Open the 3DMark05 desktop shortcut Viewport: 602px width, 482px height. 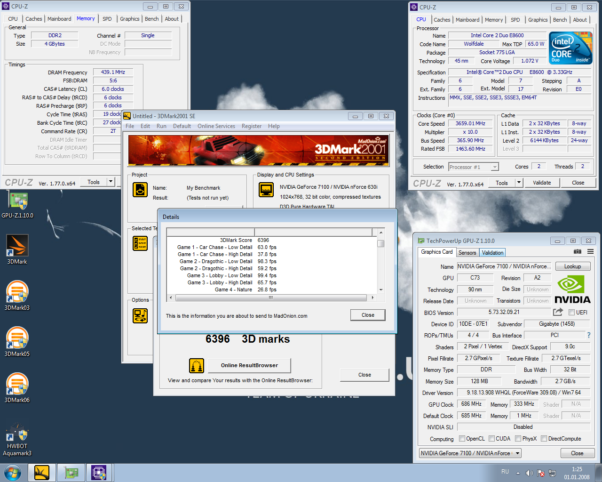tap(17, 341)
